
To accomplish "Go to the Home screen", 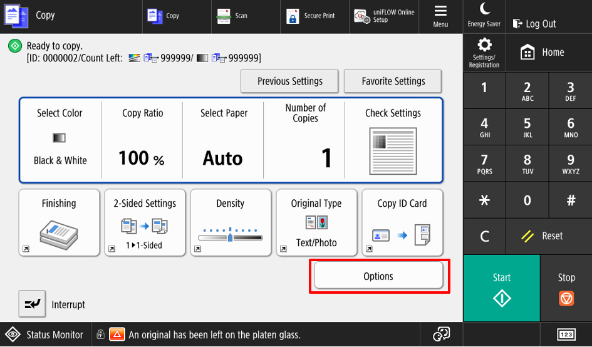I will coord(549,53).
